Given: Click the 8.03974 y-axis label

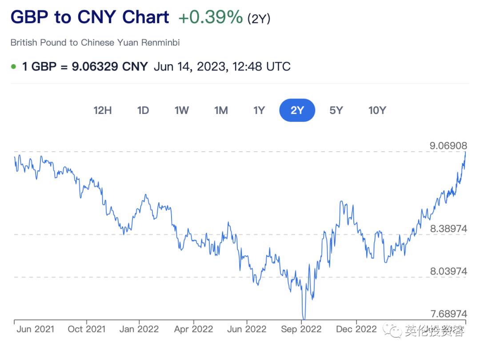Looking at the screenshot, I should pos(448,271).
